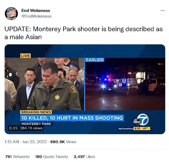Show the 3,497 Likes list
Viewport: 169px width, 162px height.
(84, 157)
